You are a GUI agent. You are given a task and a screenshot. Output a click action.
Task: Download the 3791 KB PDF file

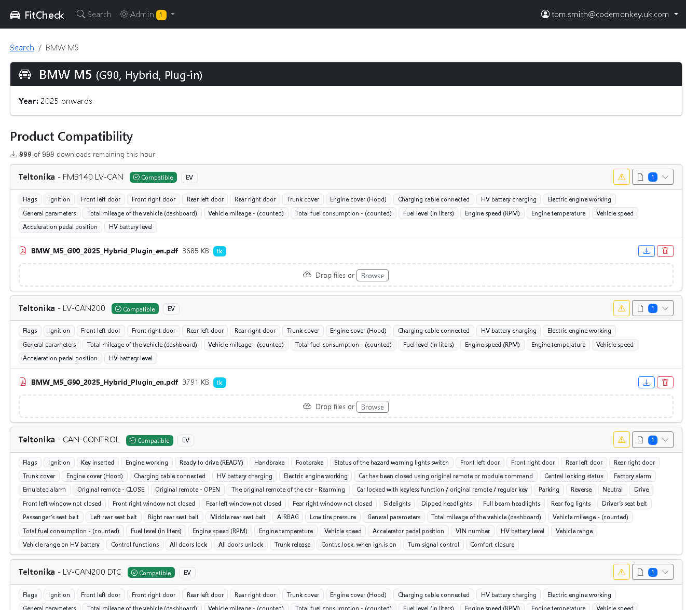pyautogui.click(x=647, y=382)
